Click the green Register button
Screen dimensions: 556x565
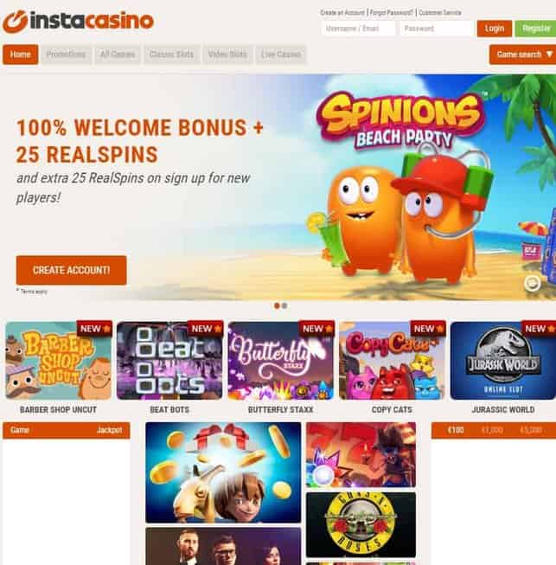pyautogui.click(x=536, y=29)
